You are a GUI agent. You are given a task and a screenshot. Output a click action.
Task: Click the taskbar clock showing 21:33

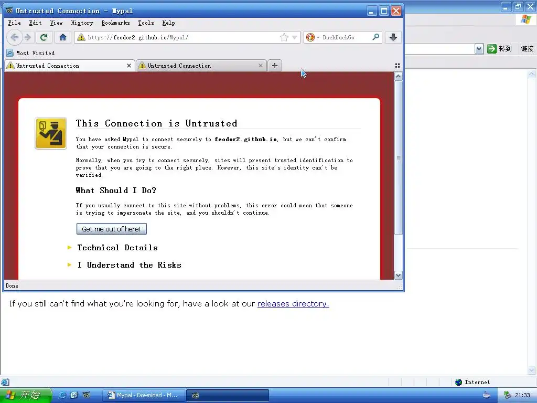point(522,395)
